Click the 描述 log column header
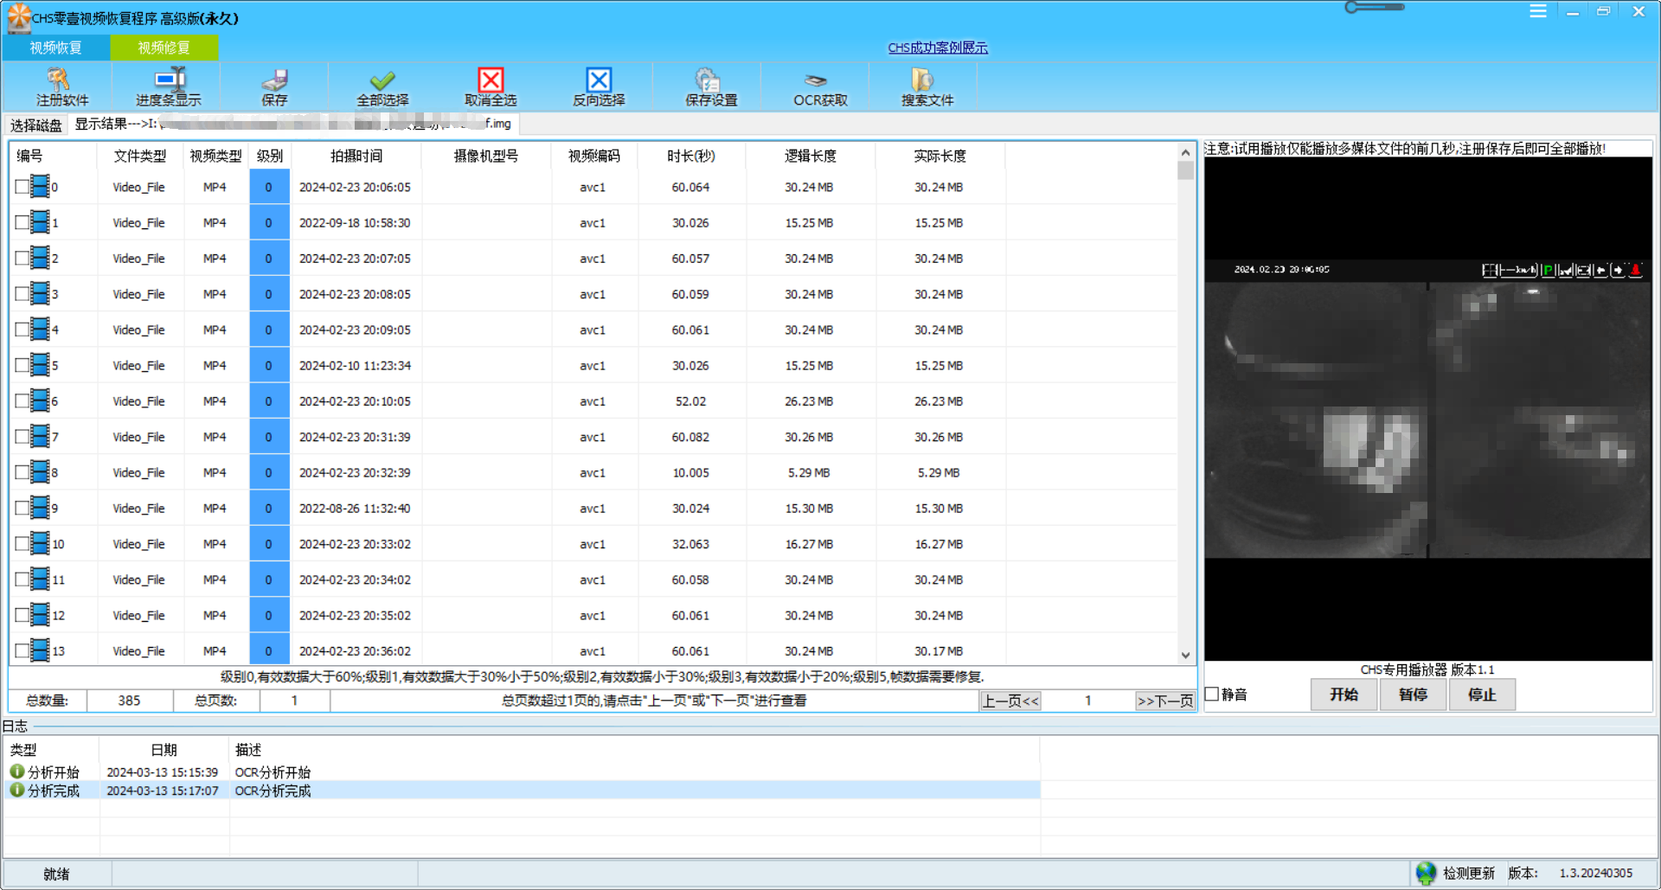This screenshot has width=1661, height=890. pos(248,750)
